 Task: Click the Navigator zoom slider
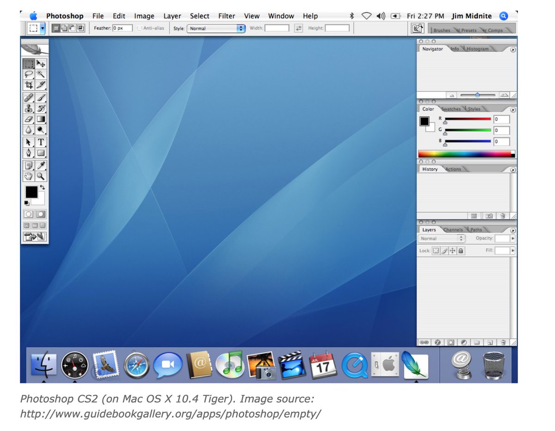point(477,95)
